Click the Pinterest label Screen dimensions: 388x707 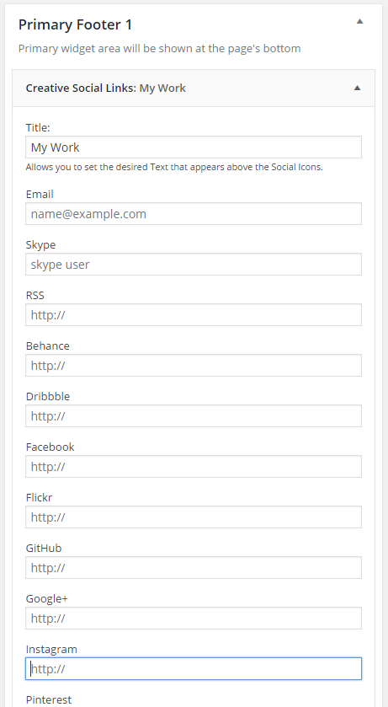tap(49, 699)
